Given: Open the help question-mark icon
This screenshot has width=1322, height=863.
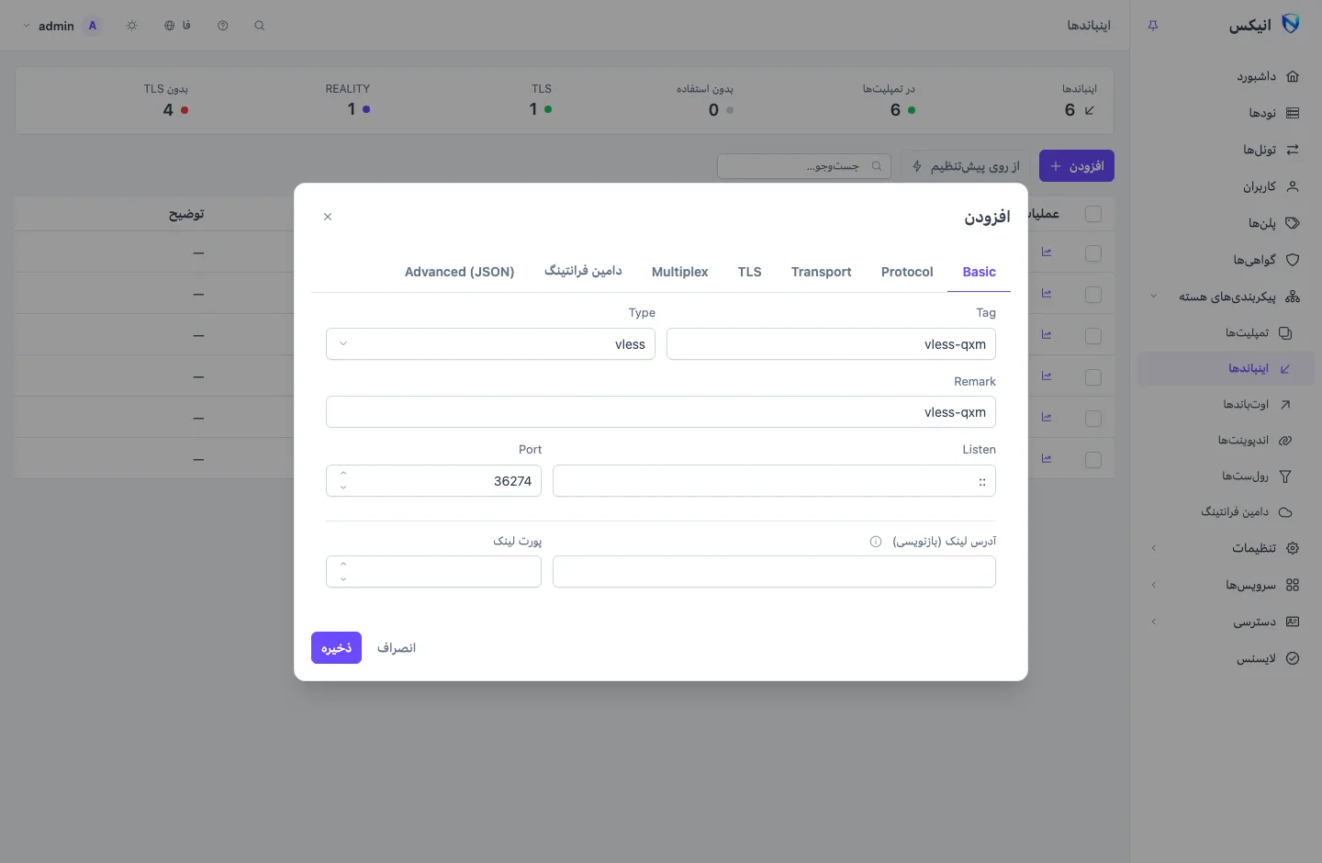Looking at the screenshot, I should [x=223, y=26].
